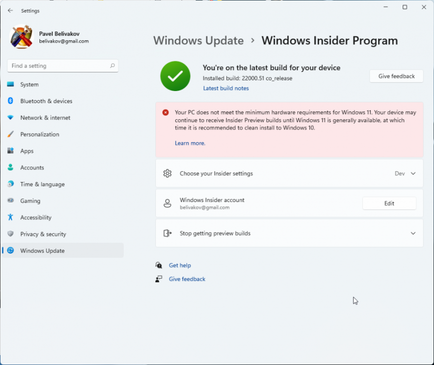Click the Personalization paintbrush icon
This screenshot has height=365, width=434.
[x=11, y=134]
